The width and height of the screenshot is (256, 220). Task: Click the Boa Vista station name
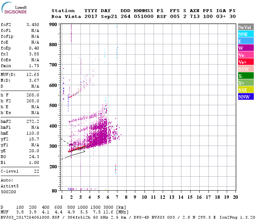(66, 16)
